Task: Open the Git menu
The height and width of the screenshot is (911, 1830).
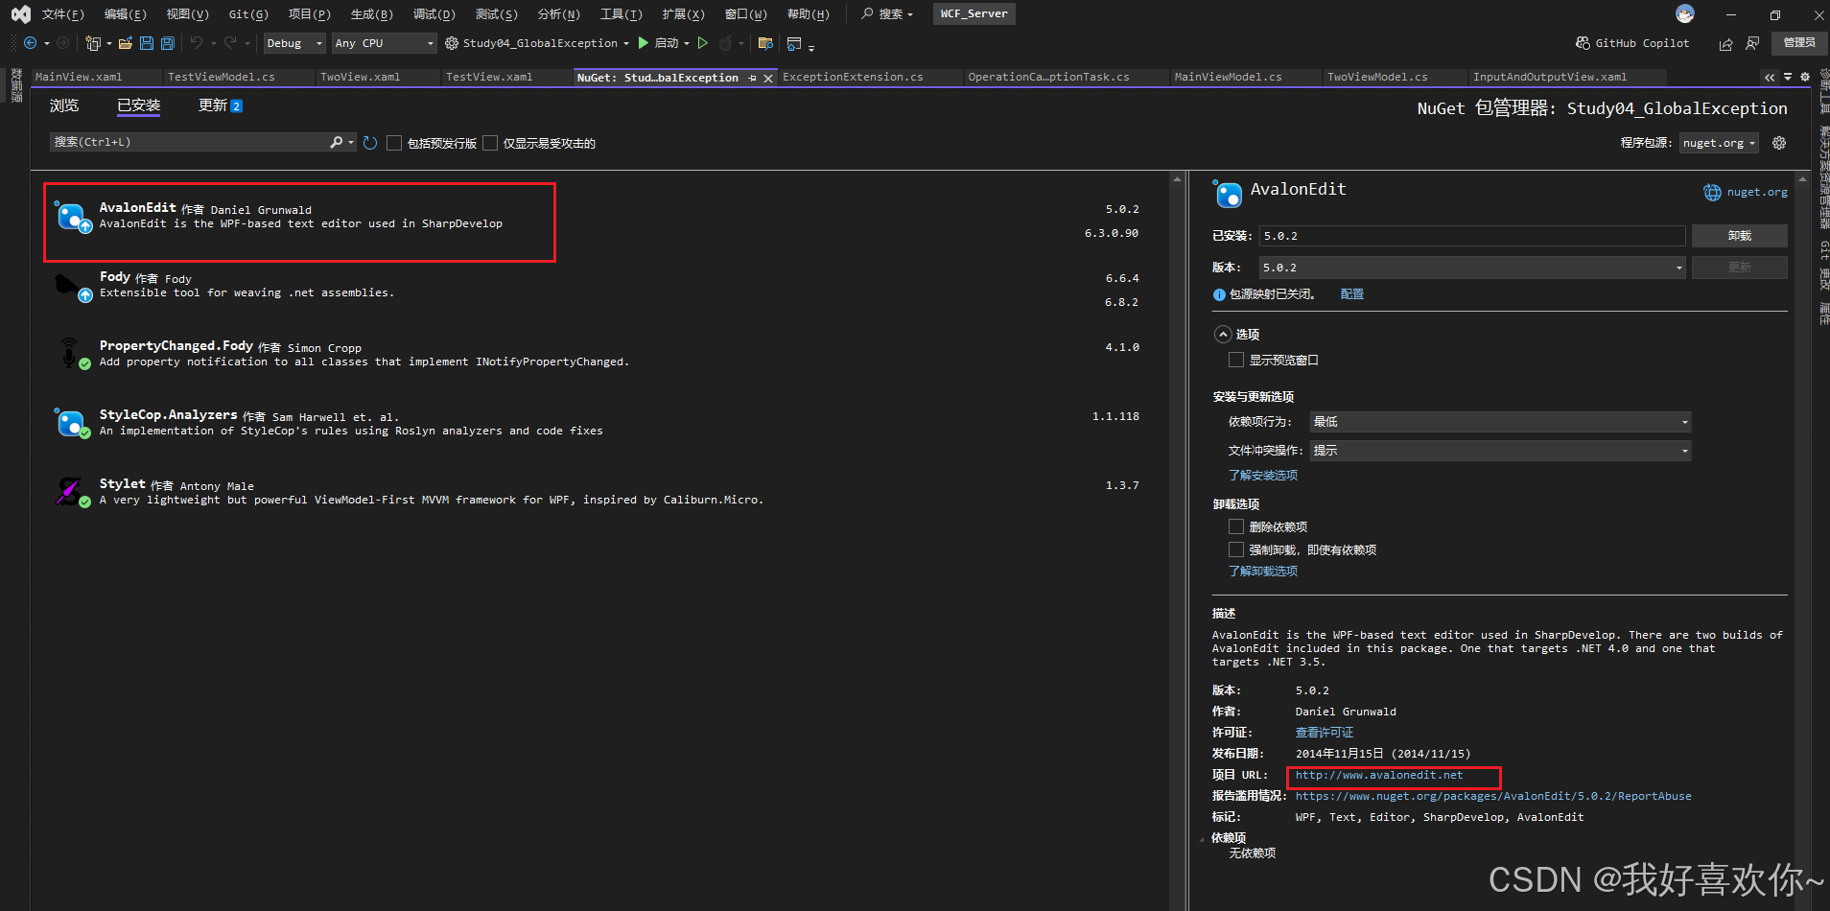Action: (x=247, y=13)
